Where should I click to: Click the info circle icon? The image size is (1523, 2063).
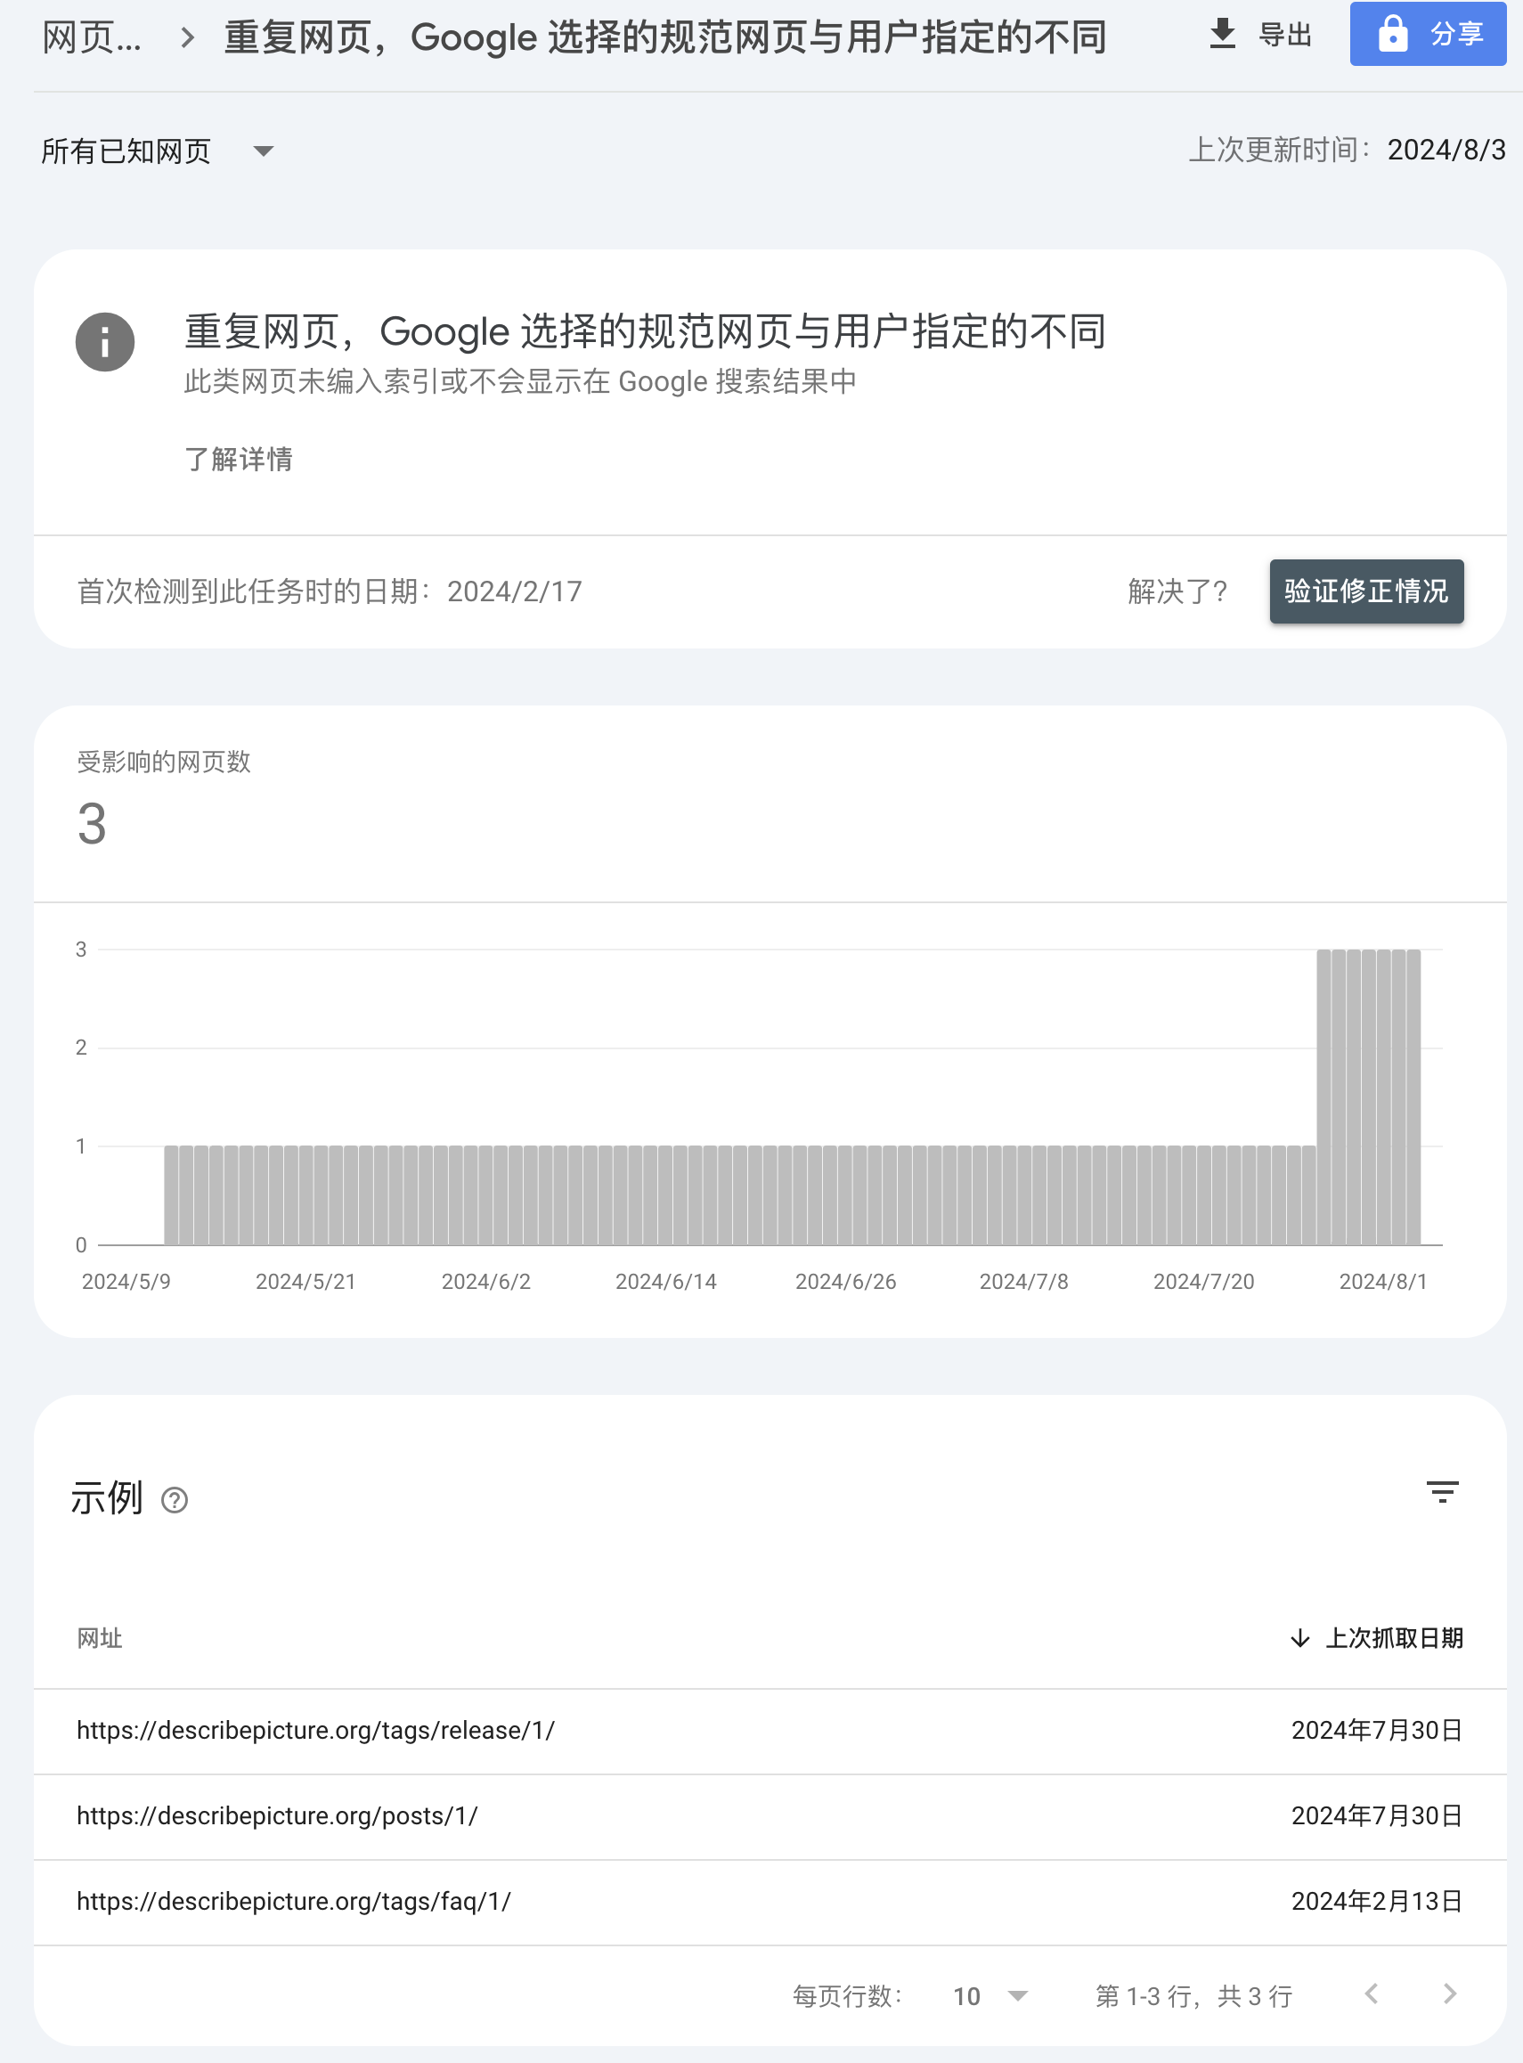click(105, 342)
